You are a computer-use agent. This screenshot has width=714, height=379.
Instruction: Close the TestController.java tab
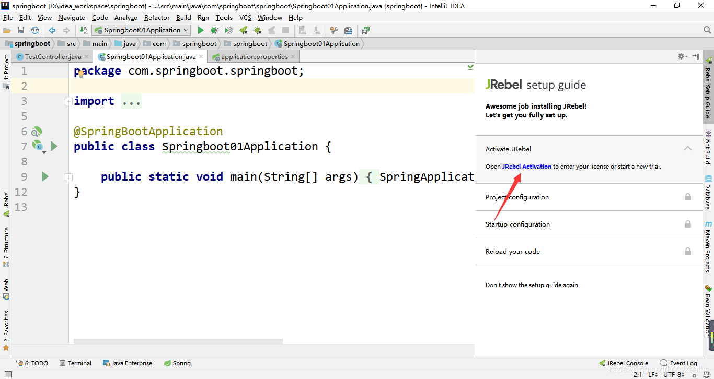pyautogui.click(x=87, y=56)
